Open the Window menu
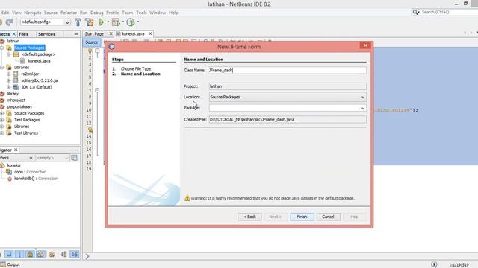The height and width of the screenshot is (268, 478). tap(158, 13)
